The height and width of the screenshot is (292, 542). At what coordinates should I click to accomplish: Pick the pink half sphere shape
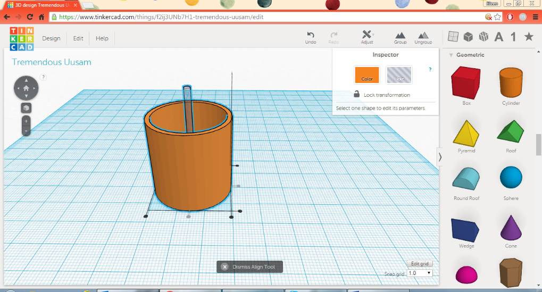(x=466, y=274)
